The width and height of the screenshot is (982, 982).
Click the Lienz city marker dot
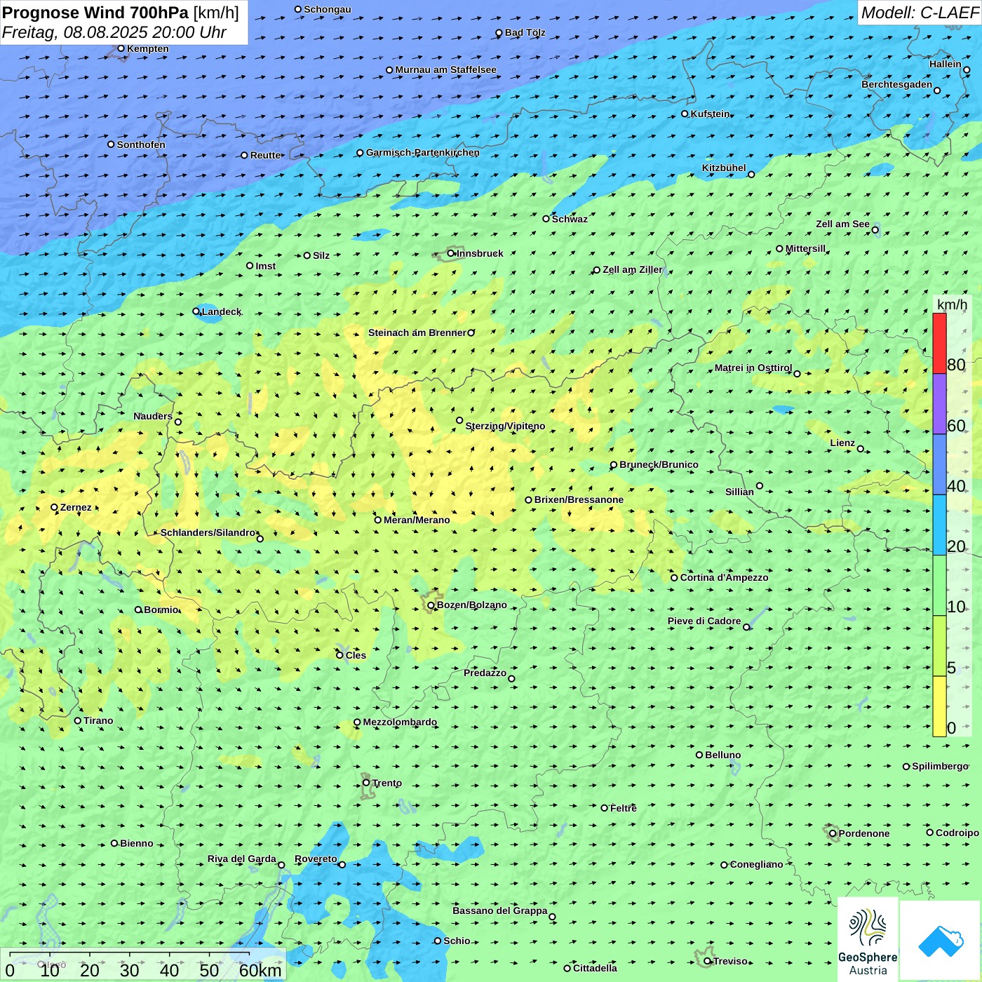[861, 449]
